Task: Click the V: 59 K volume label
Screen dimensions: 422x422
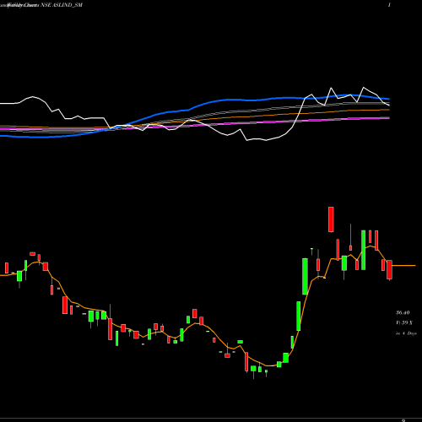Action: tap(404, 322)
